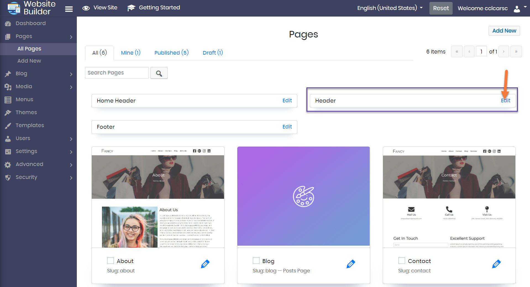Check the About page checkbox
530x287 pixels.
coord(111,261)
